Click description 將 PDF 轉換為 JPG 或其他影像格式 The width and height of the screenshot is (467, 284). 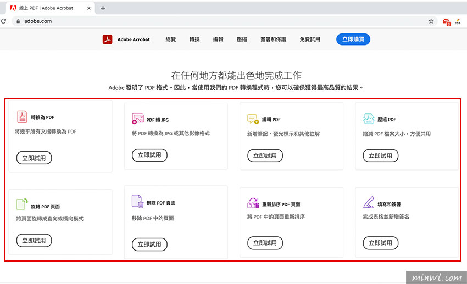pyautogui.click(x=171, y=134)
